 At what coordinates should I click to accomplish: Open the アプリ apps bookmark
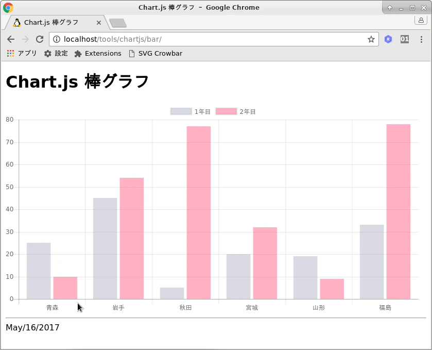[22, 53]
